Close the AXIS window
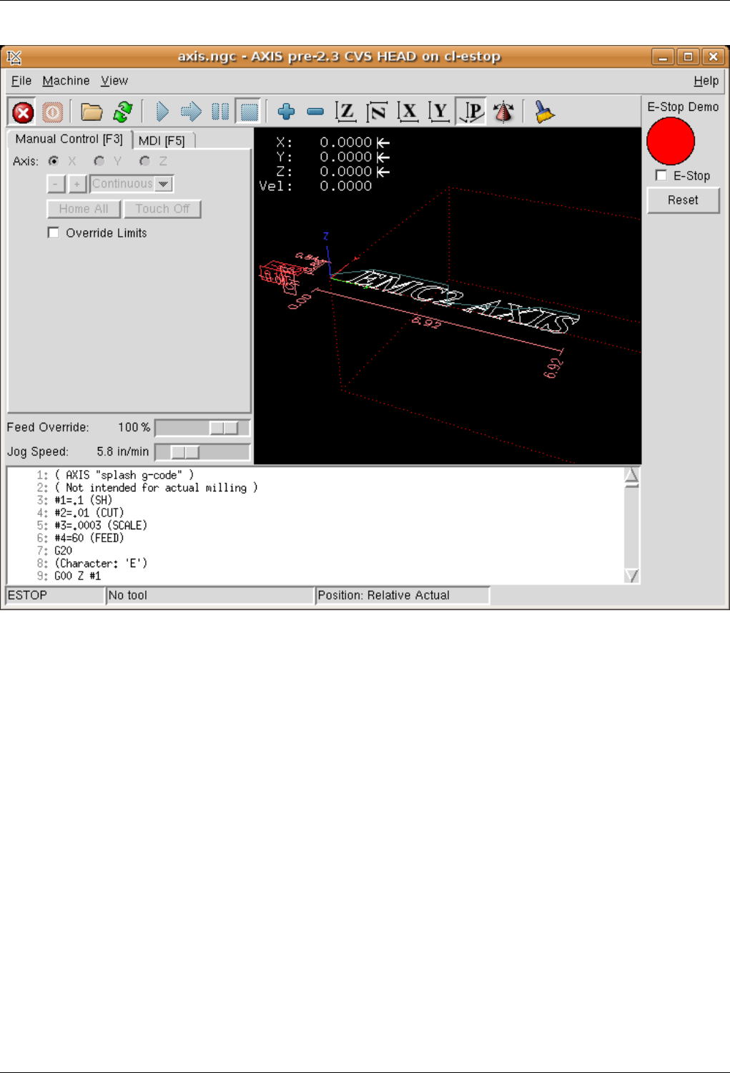The height and width of the screenshot is (1073, 730). point(713,57)
